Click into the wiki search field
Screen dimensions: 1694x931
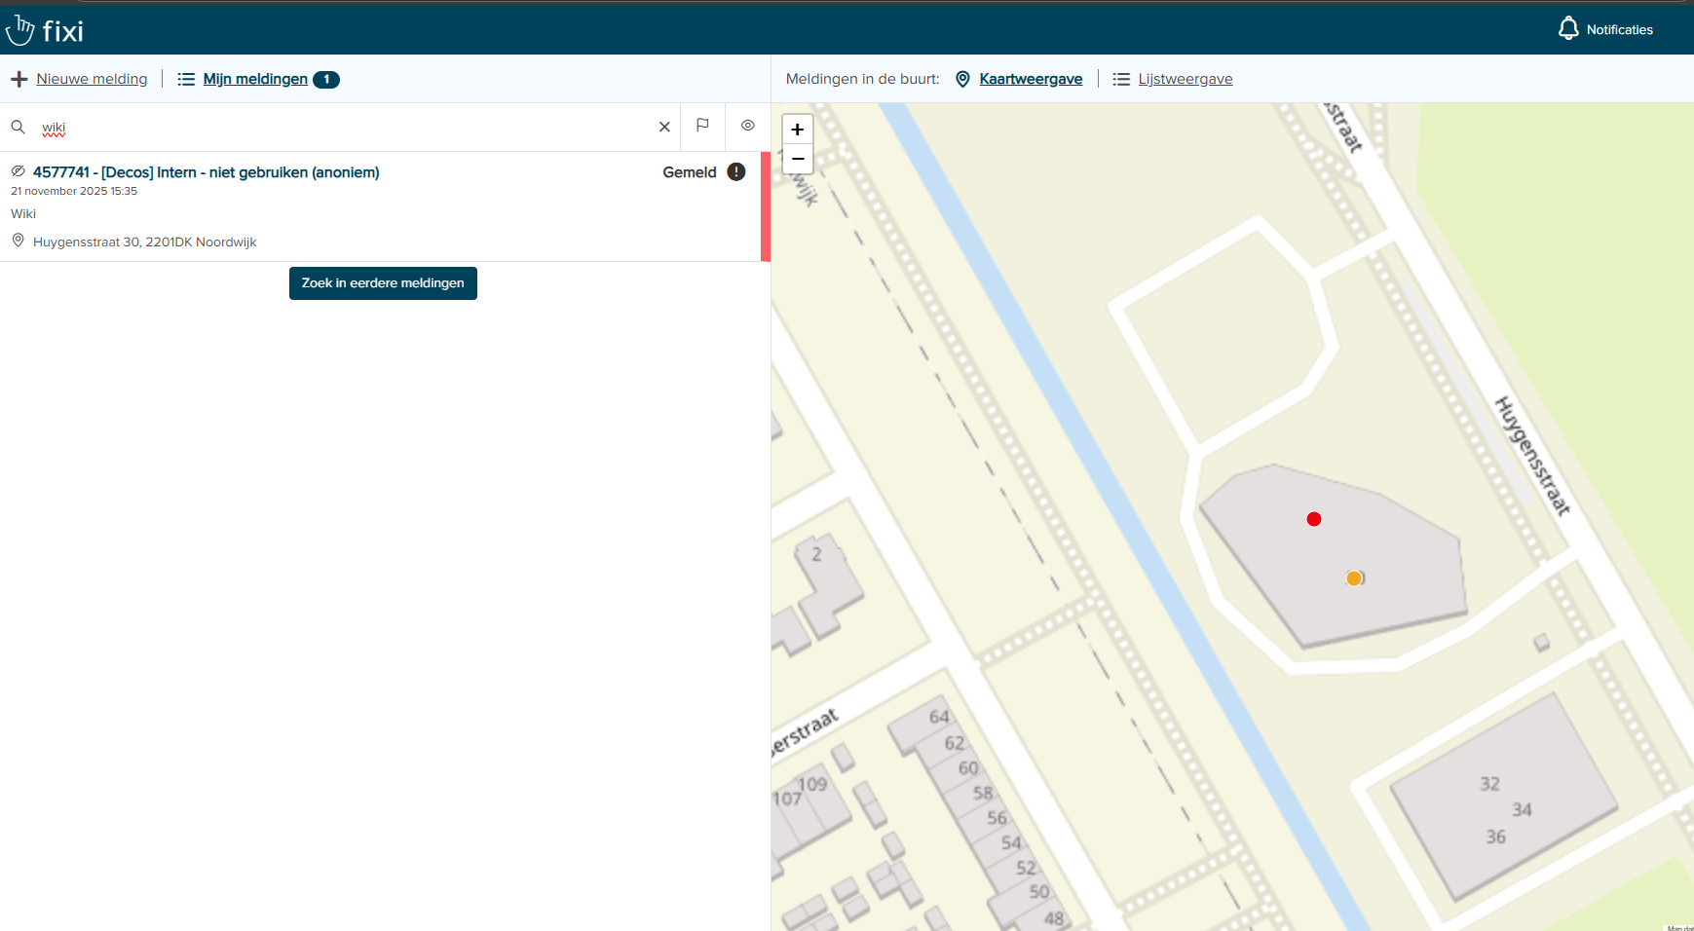click(341, 128)
